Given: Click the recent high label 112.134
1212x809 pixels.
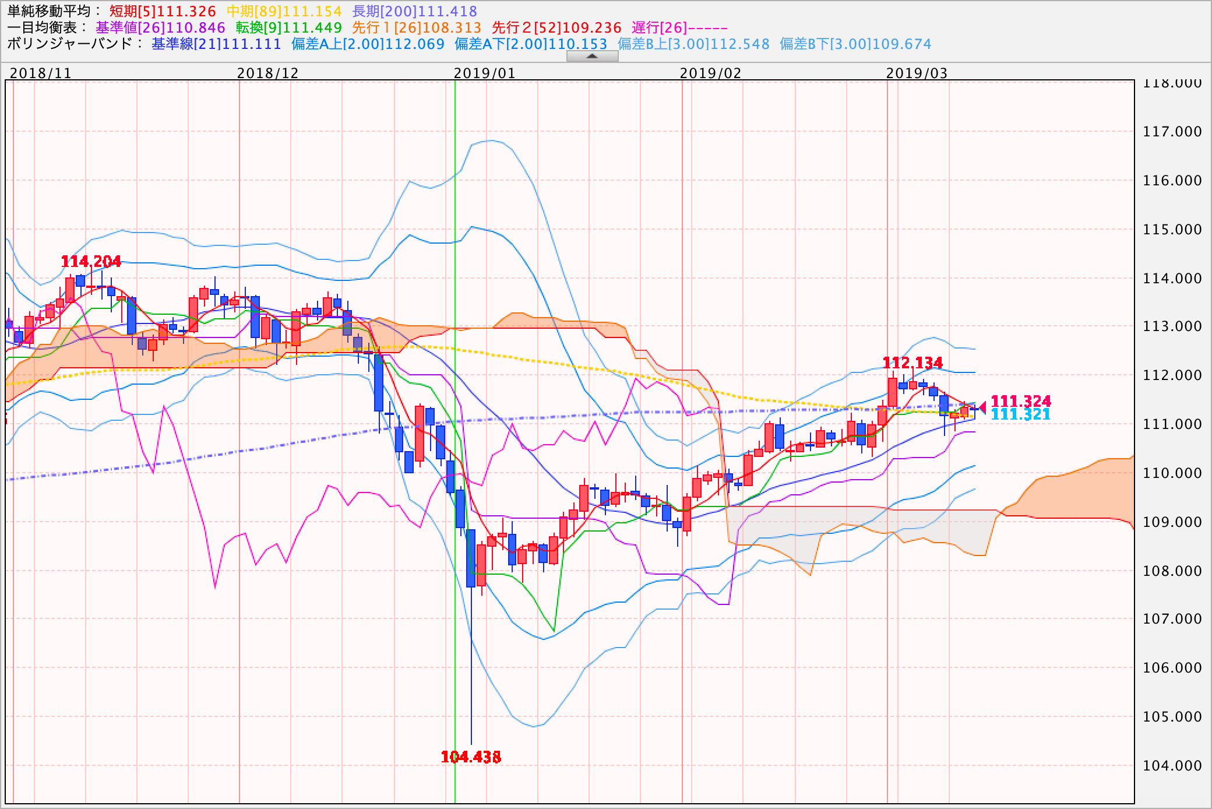Looking at the screenshot, I should click(912, 363).
